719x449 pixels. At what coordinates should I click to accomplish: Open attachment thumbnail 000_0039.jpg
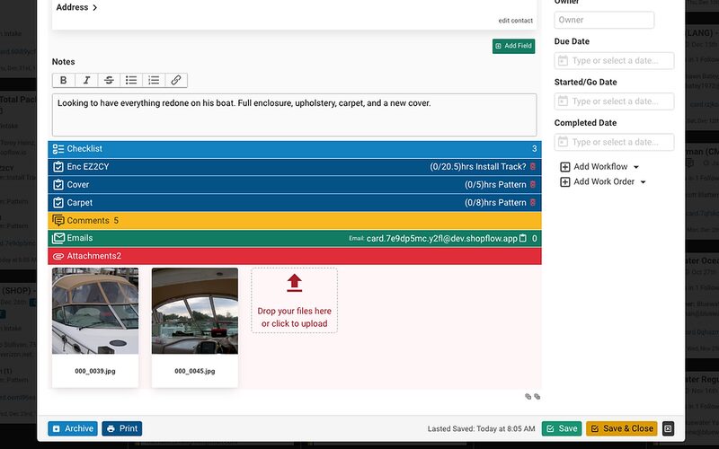click(95, 311)
